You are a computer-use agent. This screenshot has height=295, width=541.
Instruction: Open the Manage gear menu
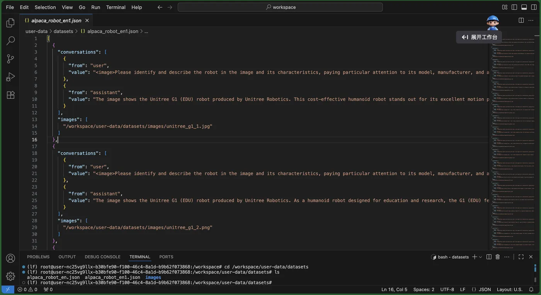10,276
